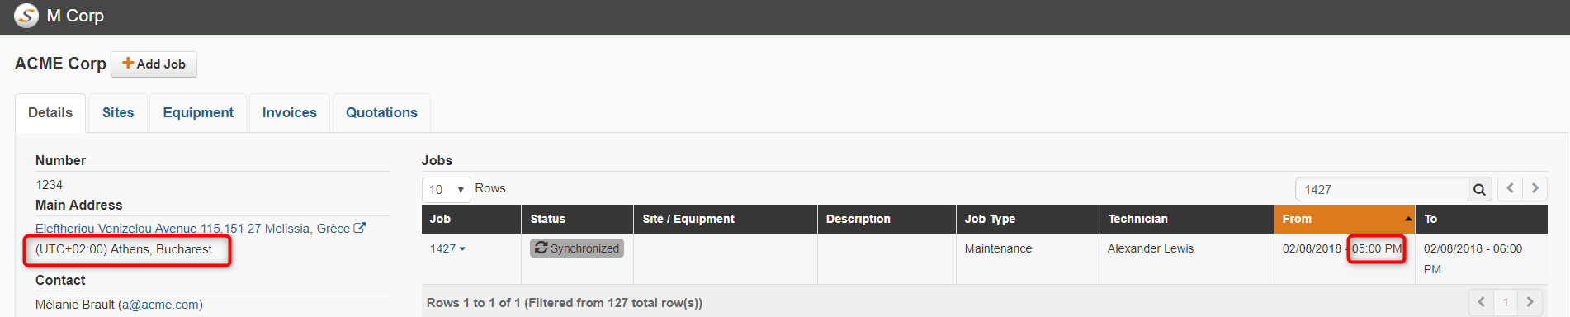The width and height of the screenshot is (1570, 317).
Task: Click the bottom pagination next arrow
Action: (x=1530, y=302)
